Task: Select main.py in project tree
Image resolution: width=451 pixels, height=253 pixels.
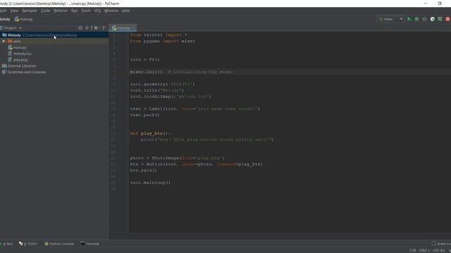Action: coord(20,48)
